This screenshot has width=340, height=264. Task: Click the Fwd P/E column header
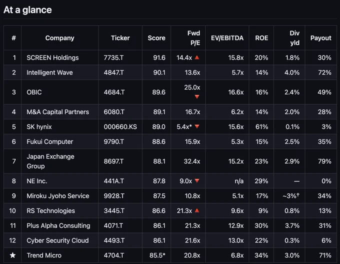(x=193, y=38)
